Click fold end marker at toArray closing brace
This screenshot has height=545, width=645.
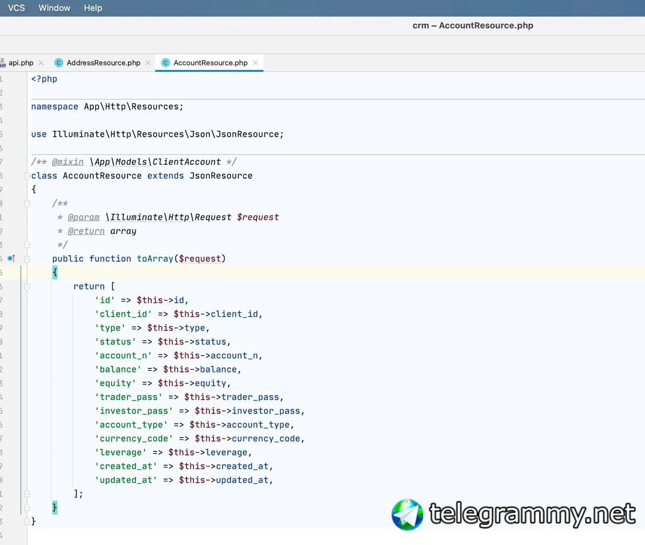(x=27, y=508)
